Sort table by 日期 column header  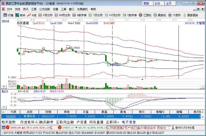tap(48, 112)
